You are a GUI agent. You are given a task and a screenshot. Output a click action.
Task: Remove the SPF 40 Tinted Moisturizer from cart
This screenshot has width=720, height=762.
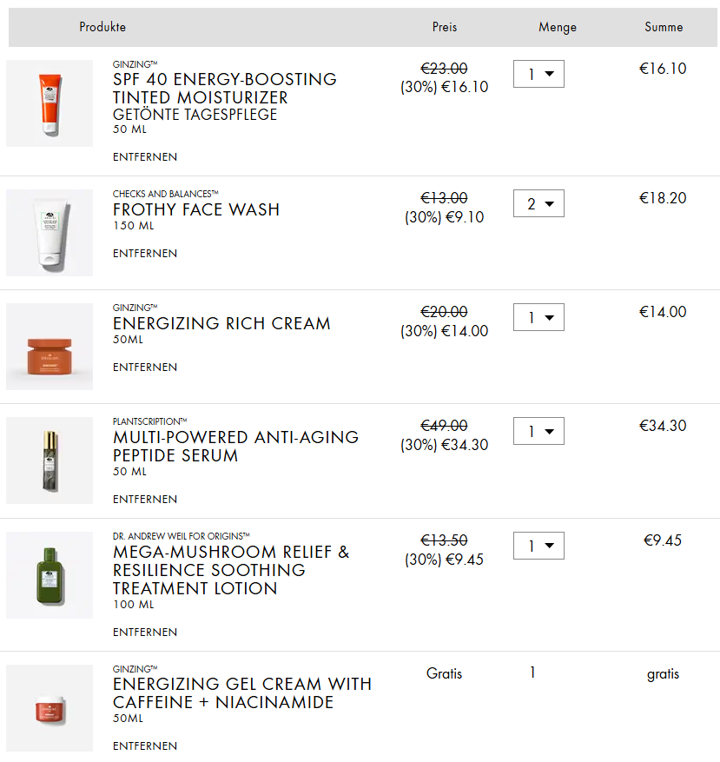[x=145, y=157]
